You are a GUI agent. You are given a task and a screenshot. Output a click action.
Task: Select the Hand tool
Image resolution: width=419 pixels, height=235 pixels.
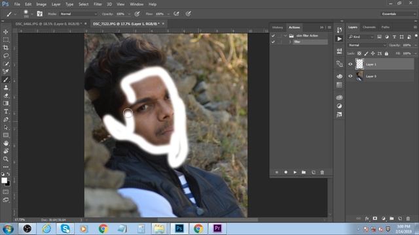click(6, 143)
